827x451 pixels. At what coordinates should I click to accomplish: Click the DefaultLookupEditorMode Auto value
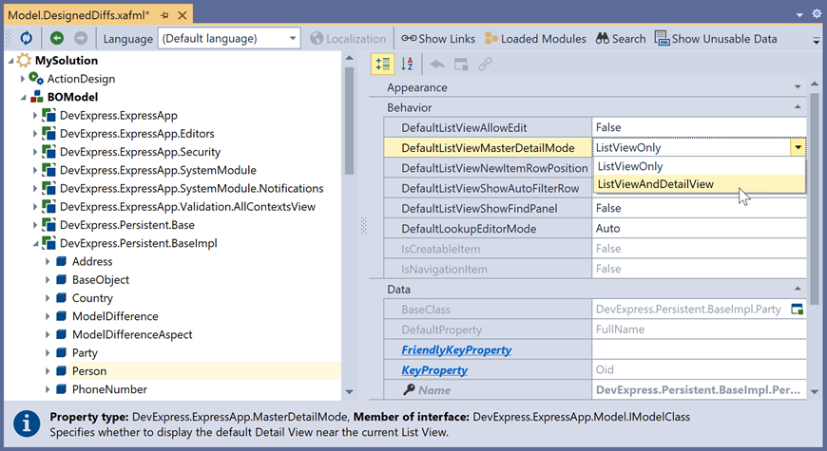pos(699,229)
